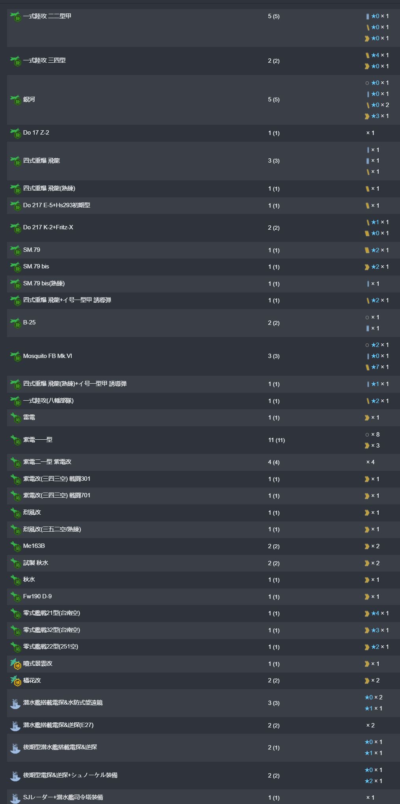Click the interceptor icon beside Me163B
This screenshot has width=400, height=804.
[15, 546]
